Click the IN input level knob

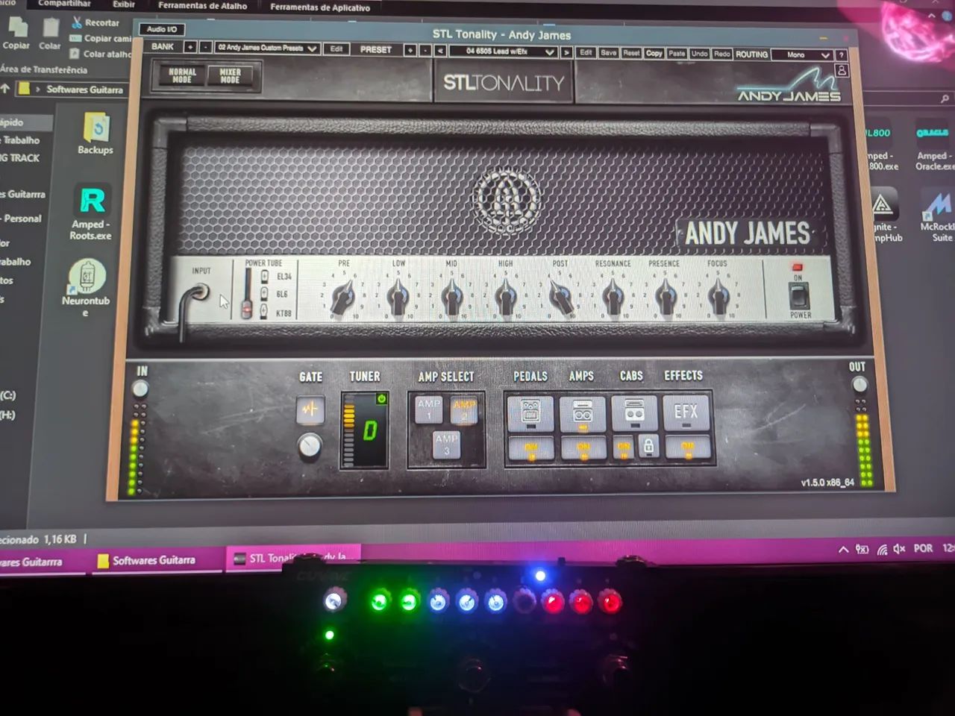coord(140,389)
